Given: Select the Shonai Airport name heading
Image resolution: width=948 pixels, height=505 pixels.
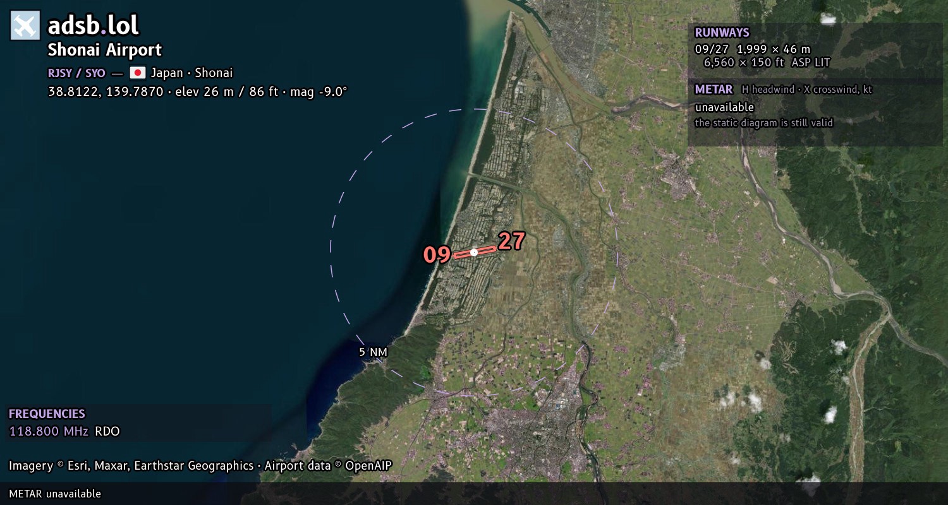Looking at the screenshot, I should click(105, 50).
